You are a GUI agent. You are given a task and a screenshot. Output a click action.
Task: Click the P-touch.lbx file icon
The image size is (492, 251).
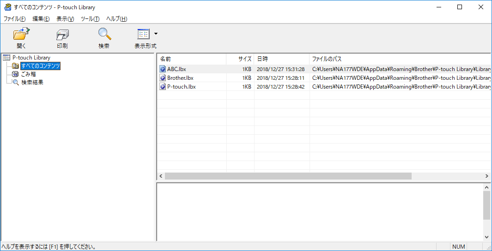click(163, 87)
